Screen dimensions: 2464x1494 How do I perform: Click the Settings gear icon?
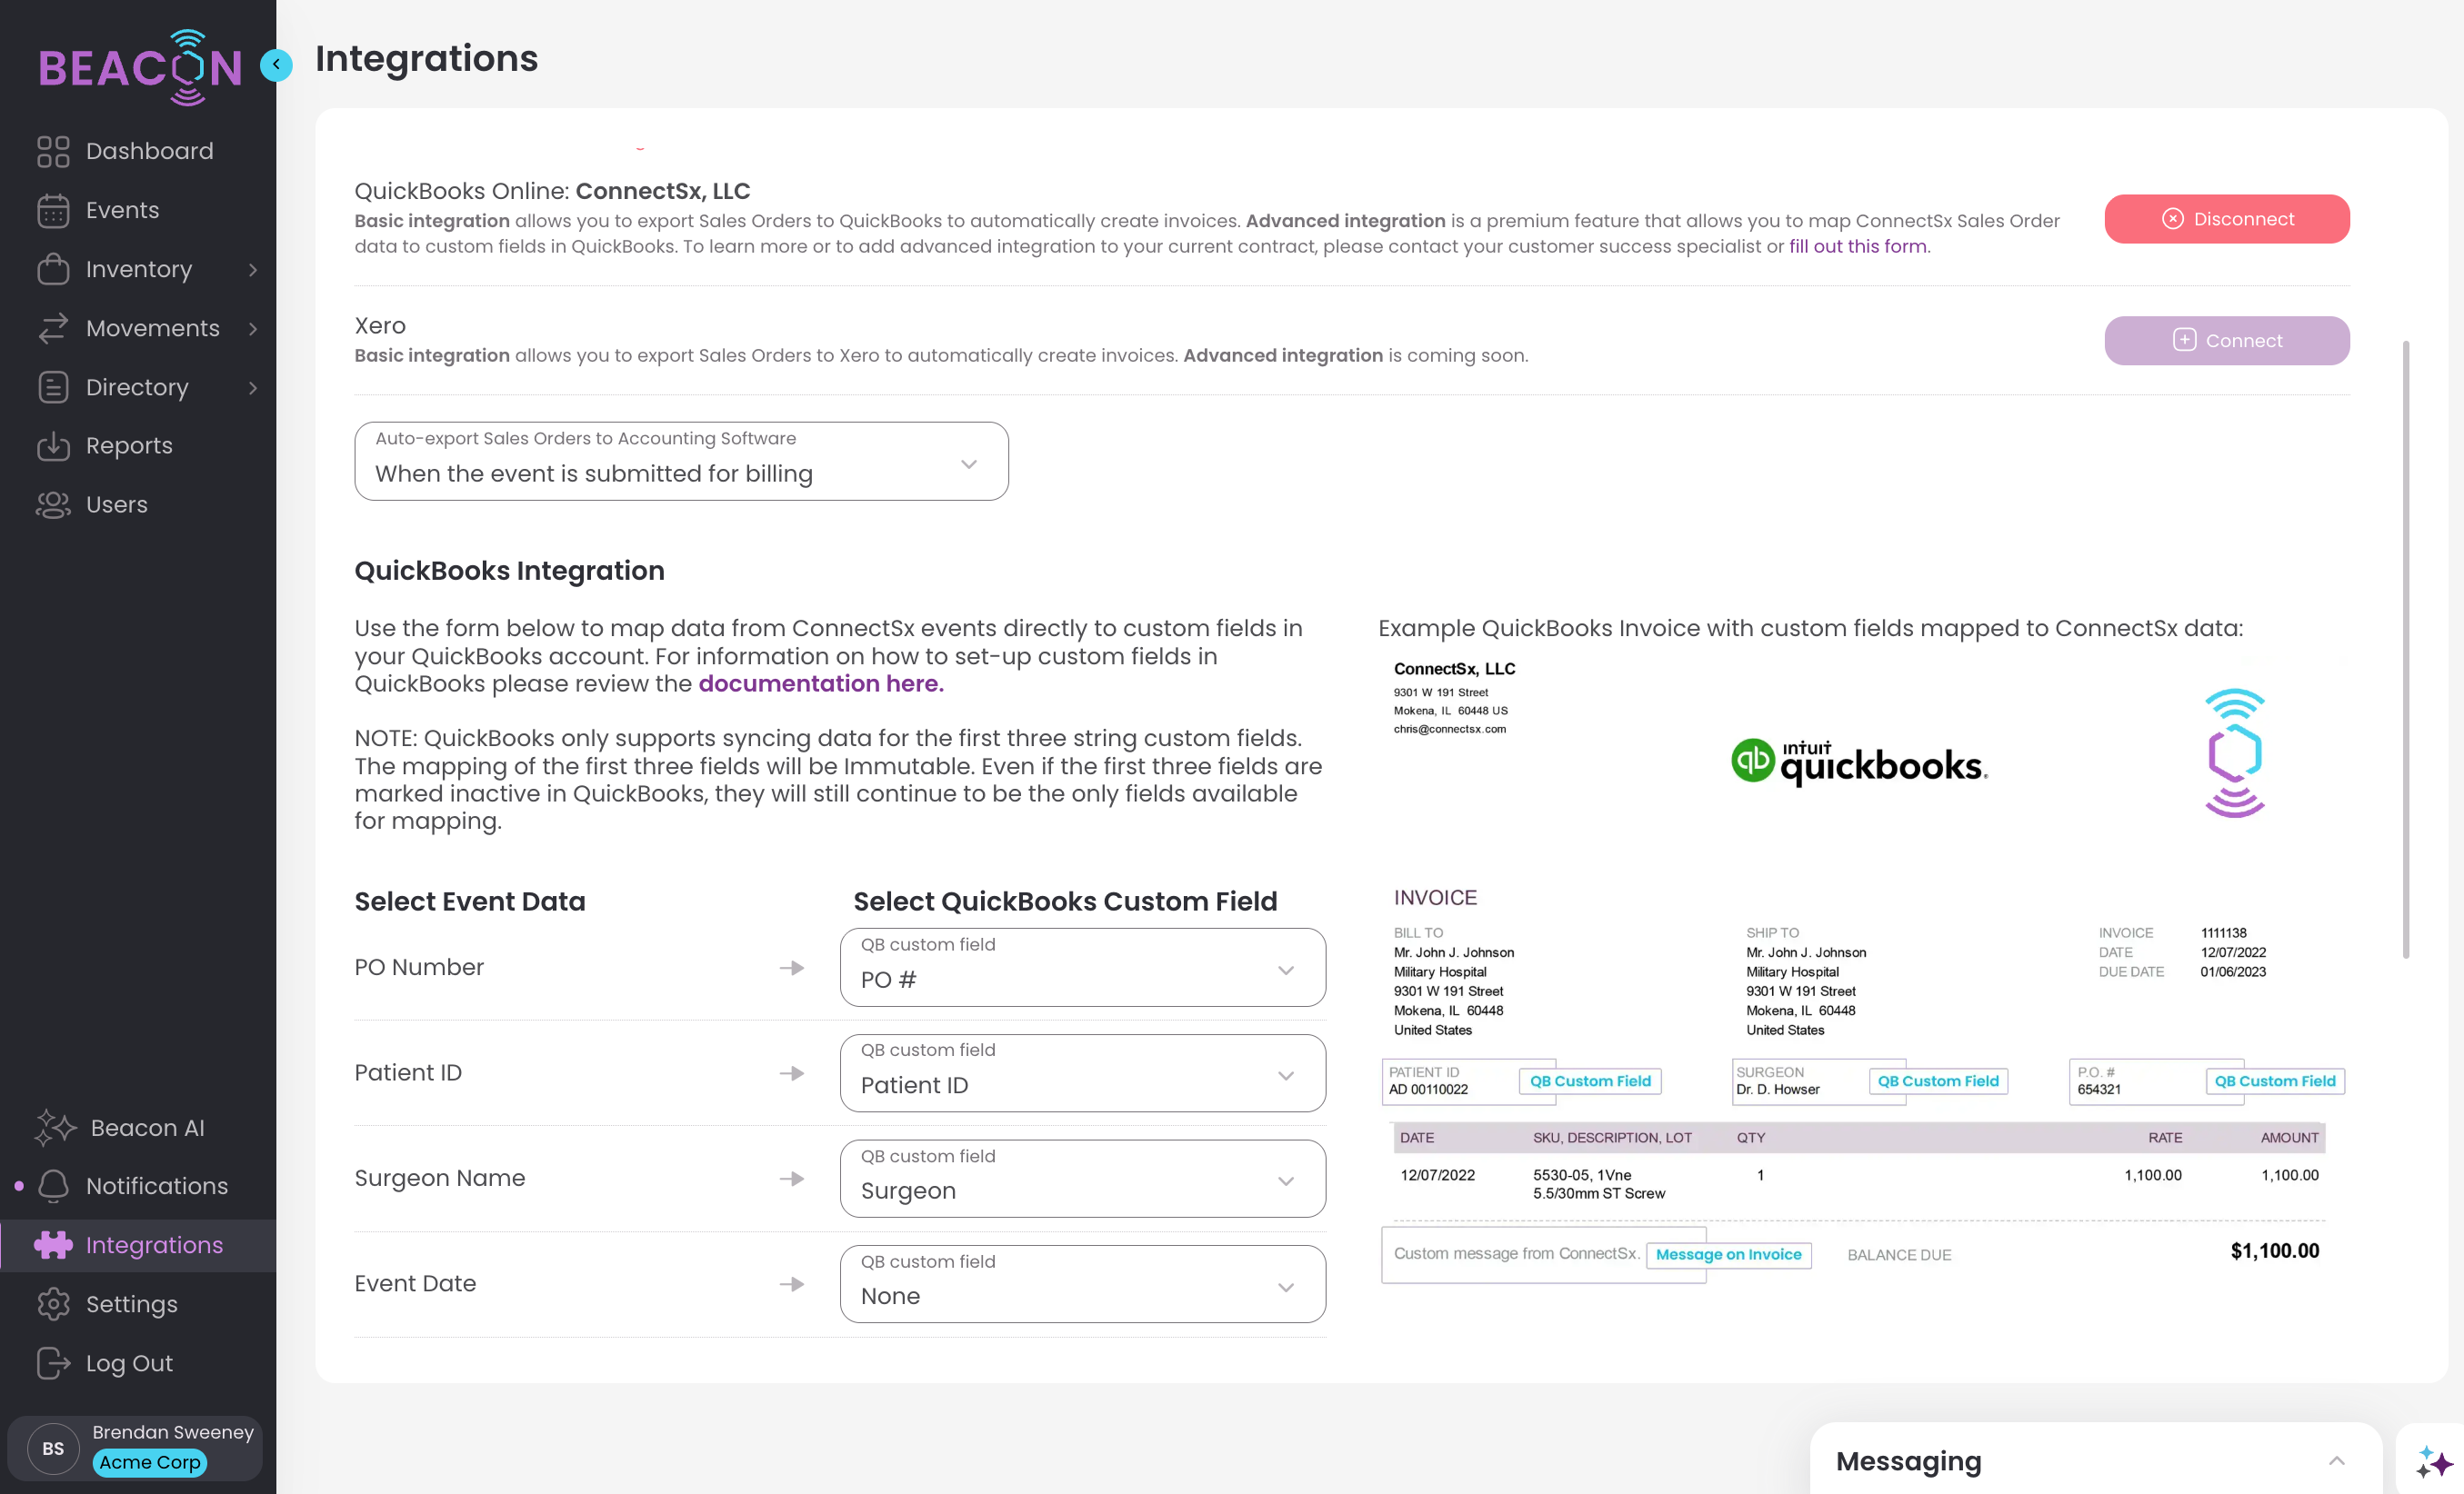coord(53,1304)
